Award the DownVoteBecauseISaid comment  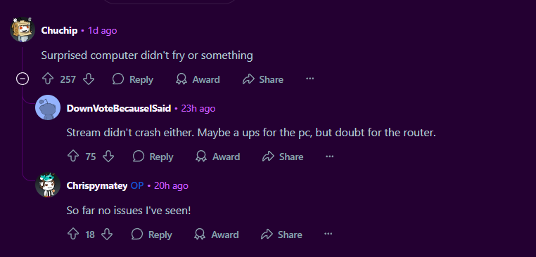point(218,157)
